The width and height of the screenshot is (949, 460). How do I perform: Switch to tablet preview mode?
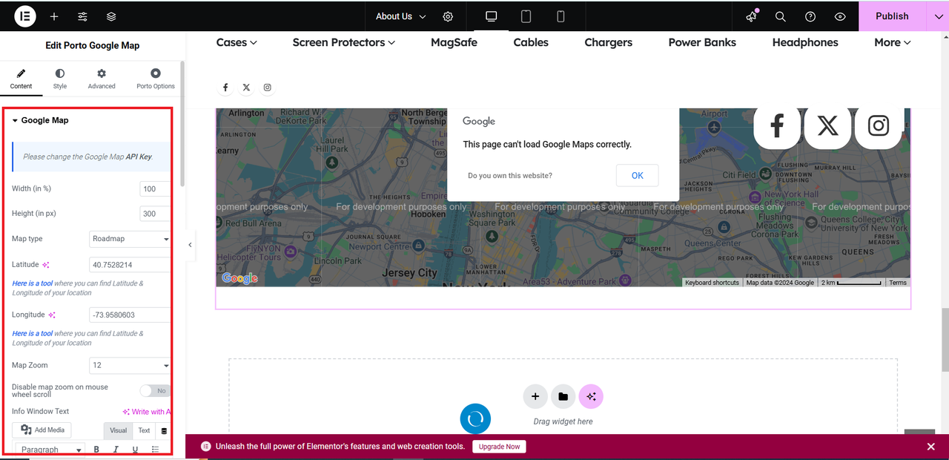[x=526, y=16]
